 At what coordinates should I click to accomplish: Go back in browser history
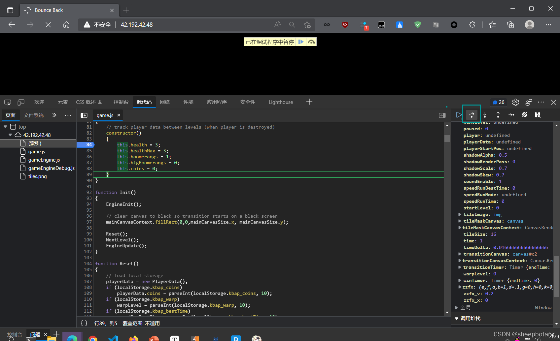pos(12,25)
